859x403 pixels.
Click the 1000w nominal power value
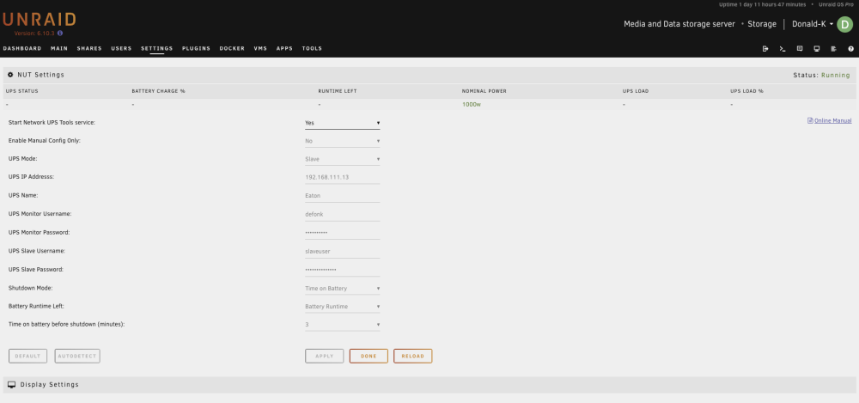(471, 104)
